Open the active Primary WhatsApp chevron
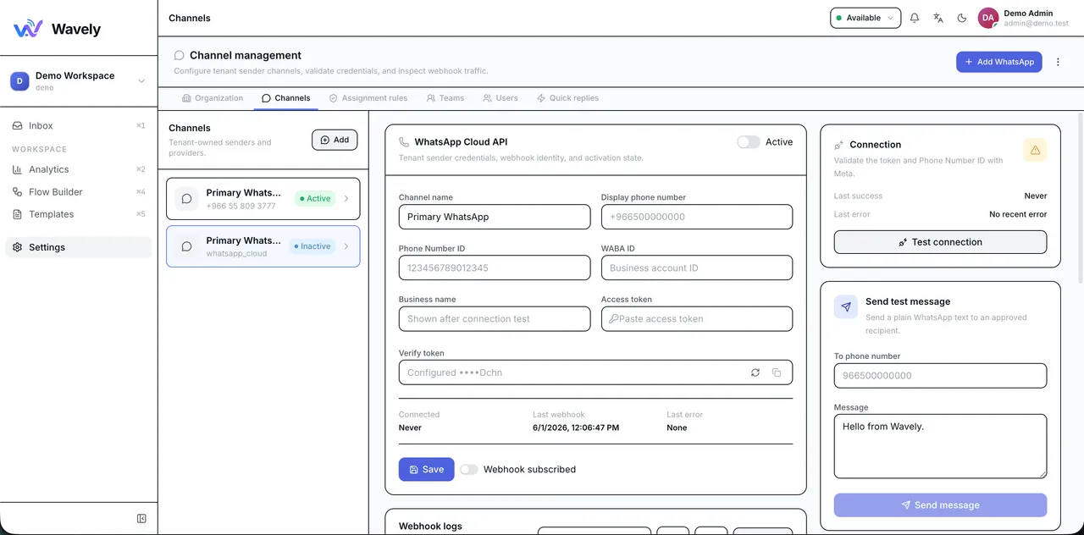1084x535 pixels. pyautogui.click(x=346, y=199)
